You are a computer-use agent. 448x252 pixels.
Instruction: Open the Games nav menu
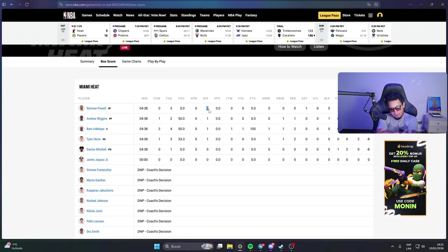click(x=87, y=15)
